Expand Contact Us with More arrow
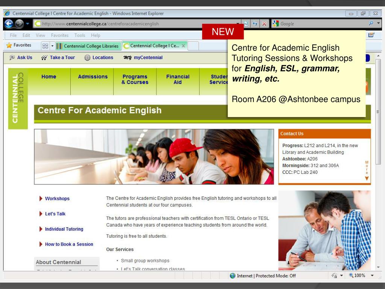The image size is (385, 289). 367,170
